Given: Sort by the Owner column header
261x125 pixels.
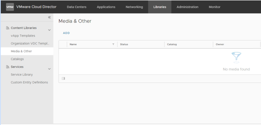Looking at the screenshot, I should pyautogui.click(x=220, y=44).
